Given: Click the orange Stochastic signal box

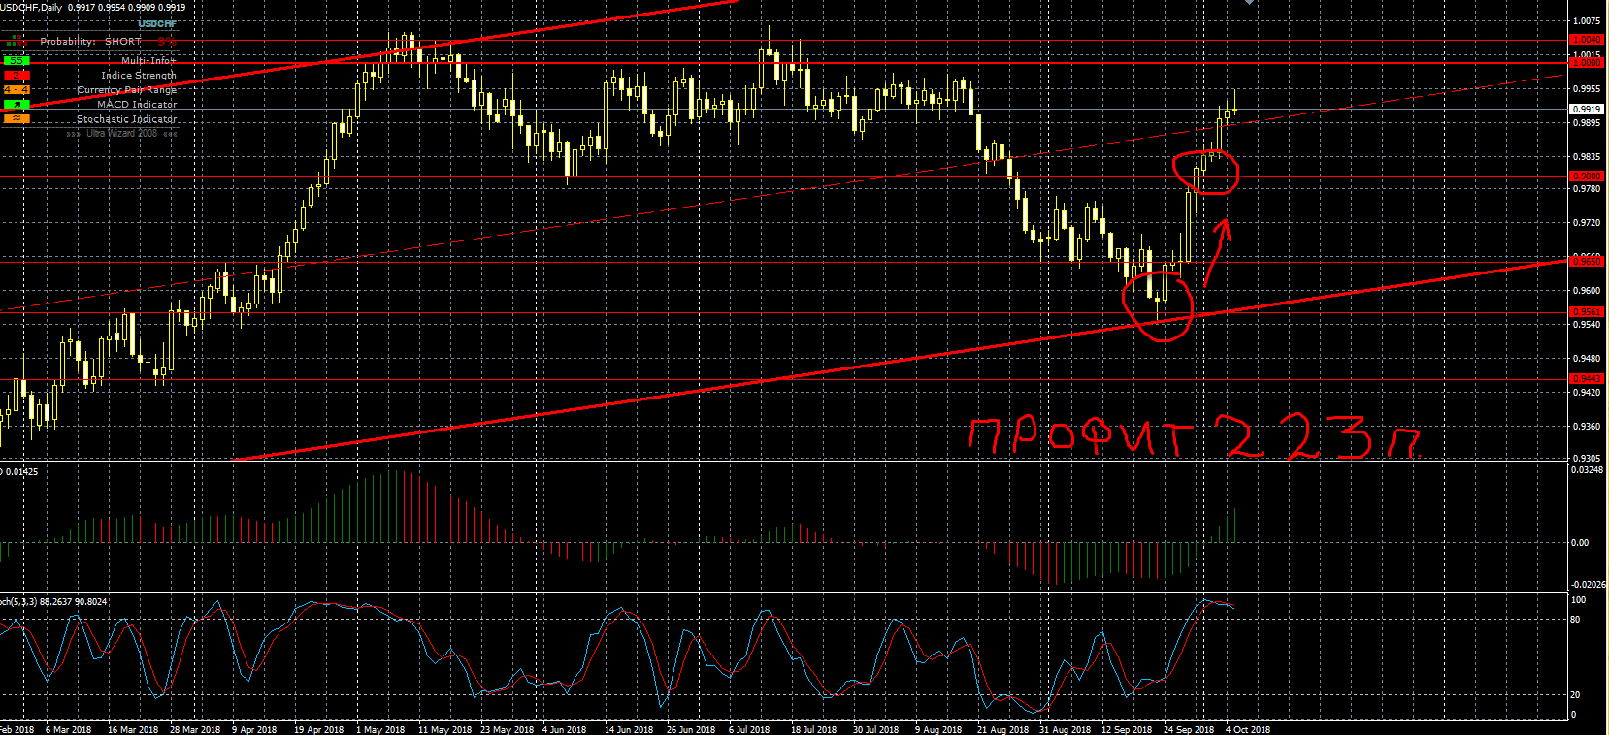Looking at the screenshot, I should 16,119.
